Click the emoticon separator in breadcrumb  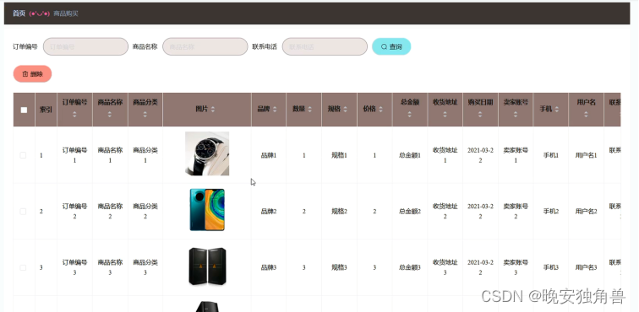tap(40, 13)
